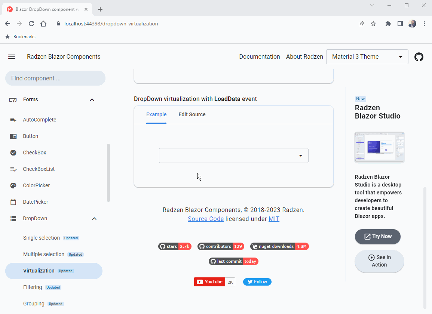This screenshot has width=432, height=314.
Task: Select the ColorPicker component icon
Action: 13,185
